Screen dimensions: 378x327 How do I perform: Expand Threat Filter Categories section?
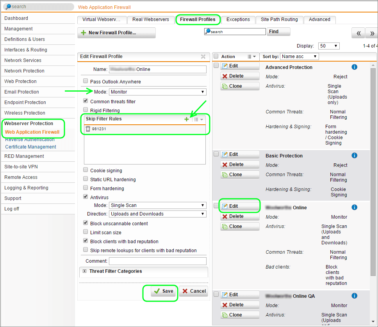click(x=85, y=271)
